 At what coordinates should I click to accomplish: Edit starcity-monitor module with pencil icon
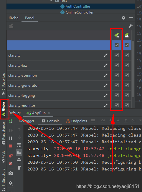tap(106, 105)
